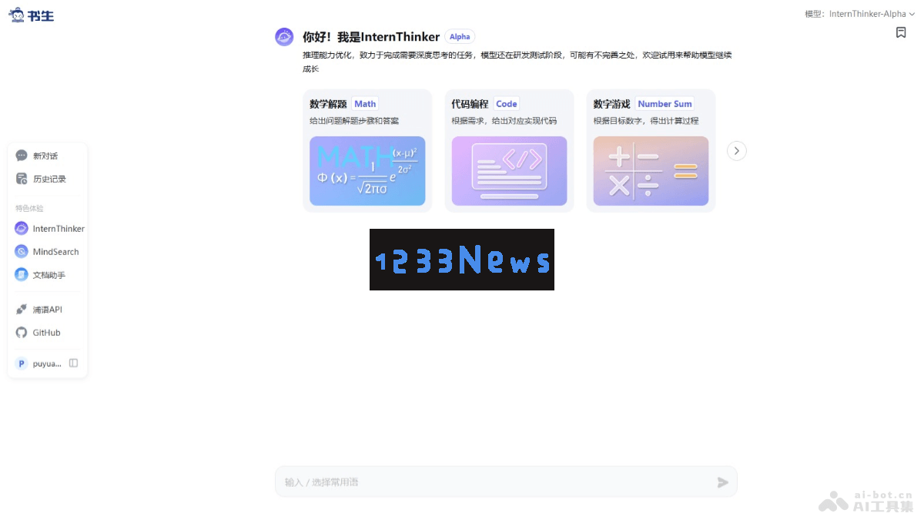The width and height of the screenshot is (924, 520).
Task: Open the 文档助手 document assistant icon
Action: coord(22,275)
